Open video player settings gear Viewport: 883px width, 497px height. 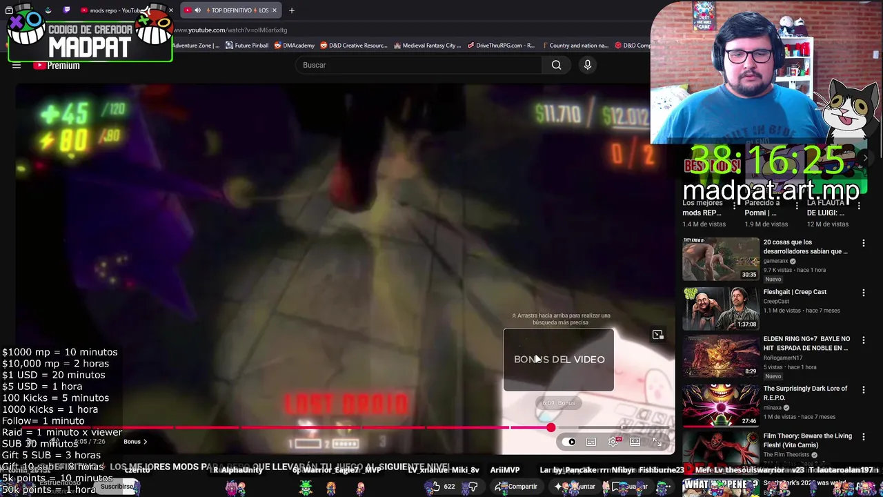click(613, 442)
